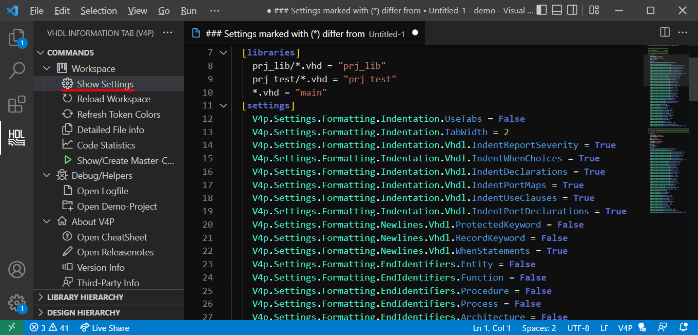The image size is (698, 335).
Task: Open the View menu
Action: [138, 10]
